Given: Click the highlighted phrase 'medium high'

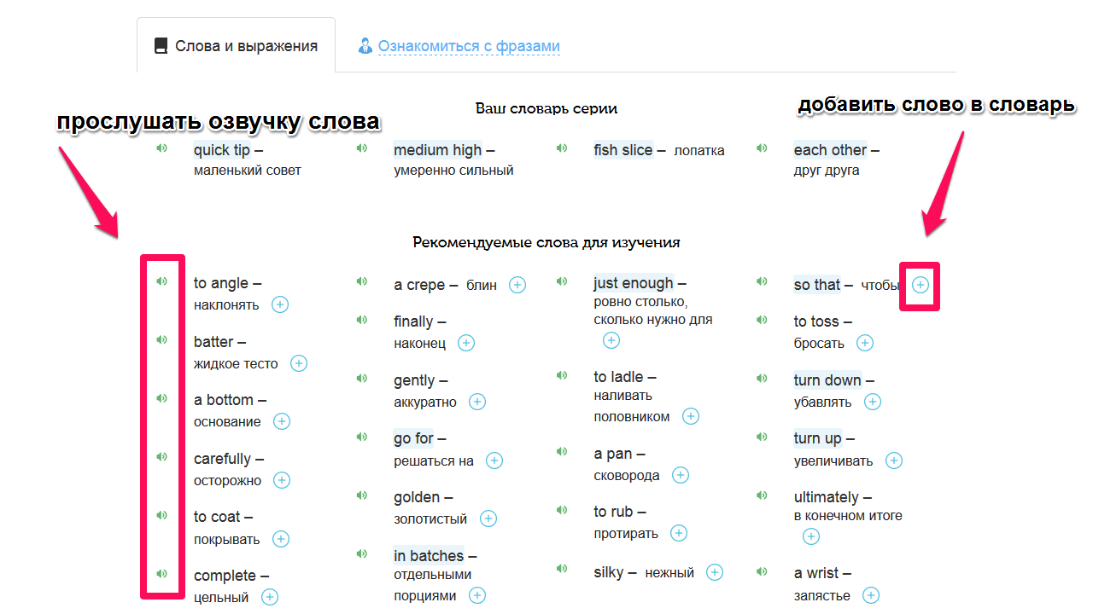Looking at the screenshot, I should [437, 150].
